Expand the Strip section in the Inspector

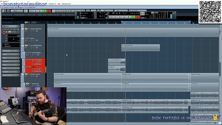(x=11, y=58)
